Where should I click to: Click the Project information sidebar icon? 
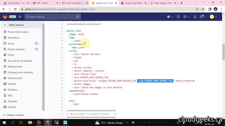coord(5,32)
